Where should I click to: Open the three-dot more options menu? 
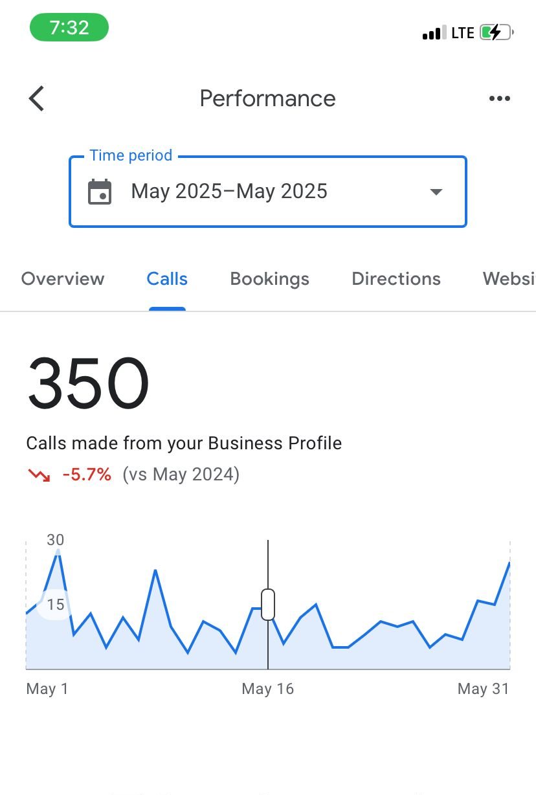click(x=499, y=99)
